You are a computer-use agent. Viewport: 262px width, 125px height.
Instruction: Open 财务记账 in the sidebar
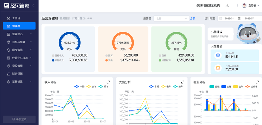[19, 74]
